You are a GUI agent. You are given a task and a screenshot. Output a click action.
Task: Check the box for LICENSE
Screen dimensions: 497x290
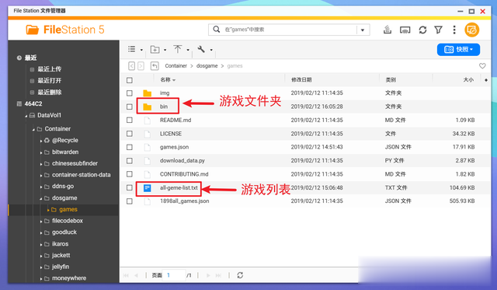(x=130, y=134)
